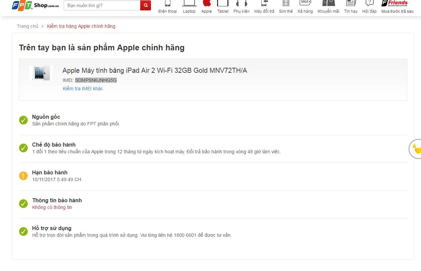
Task: Click Kiểm tra hàng Apple chính hãng breadcrumb
Action: (81, 26)
